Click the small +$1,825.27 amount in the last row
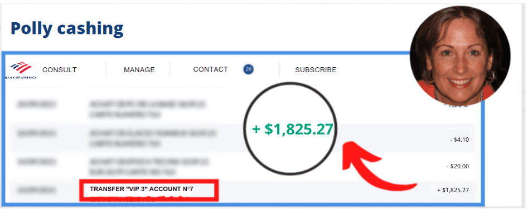528x215 pixels. click(453, 190)
